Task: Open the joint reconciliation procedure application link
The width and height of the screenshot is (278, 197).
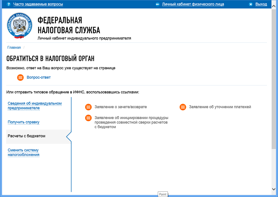Action: [131, 122]
